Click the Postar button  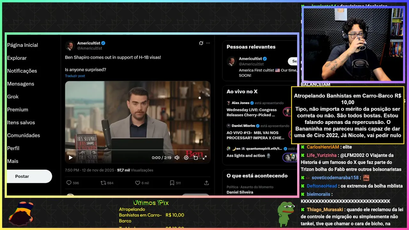29,176
